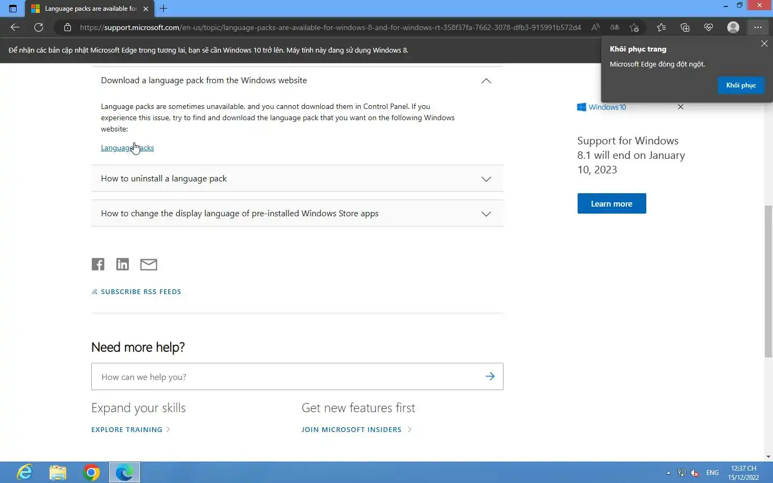Open Explore Training link
This screenshot has height=483, width=773.
pos(130,429)
